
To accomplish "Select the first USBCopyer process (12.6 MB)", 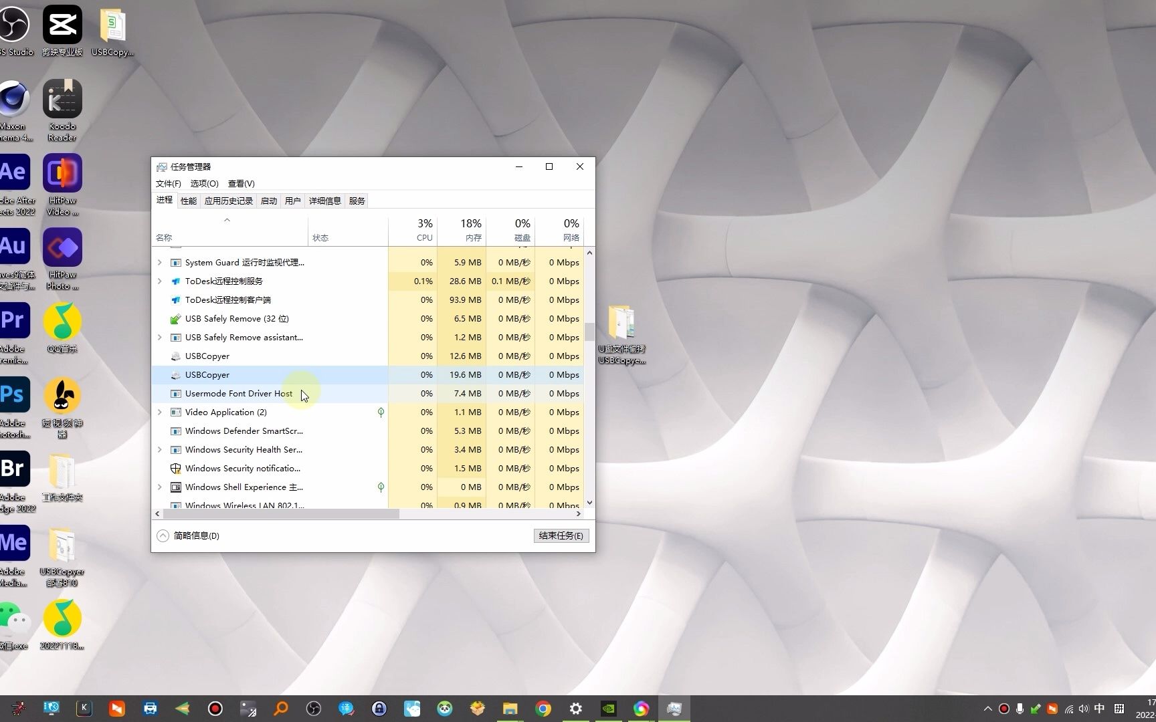I will click(368, 356).
